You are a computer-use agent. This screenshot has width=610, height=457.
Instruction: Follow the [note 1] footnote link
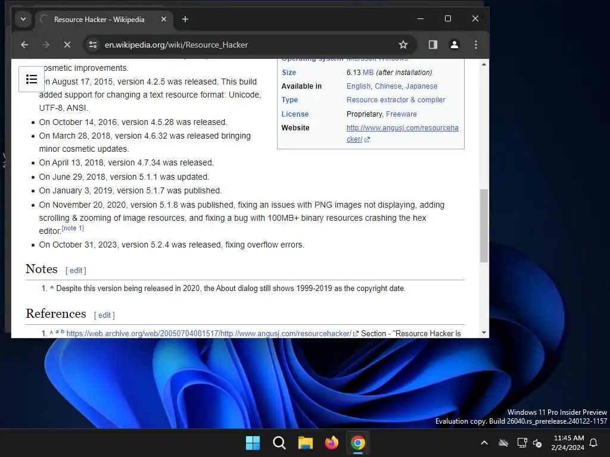pos(73,228)
